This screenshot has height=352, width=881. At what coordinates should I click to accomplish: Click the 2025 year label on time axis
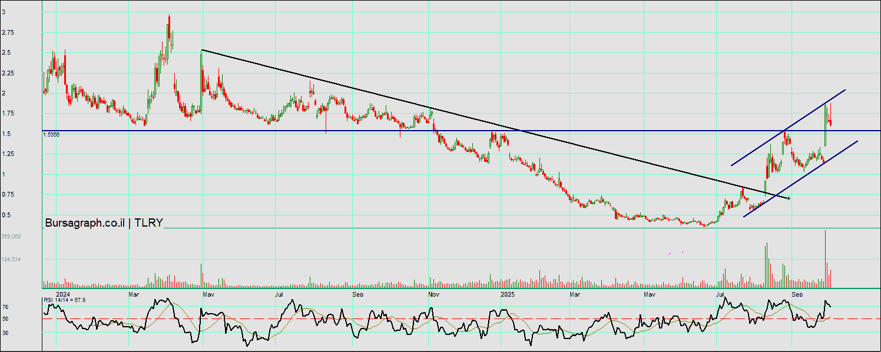tap(508, 294)
